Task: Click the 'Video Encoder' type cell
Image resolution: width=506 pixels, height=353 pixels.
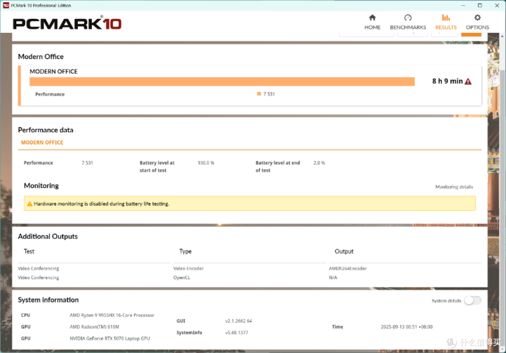Action: 188,269
